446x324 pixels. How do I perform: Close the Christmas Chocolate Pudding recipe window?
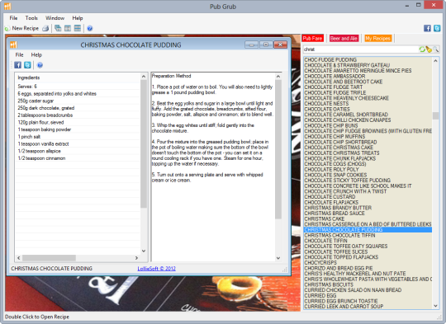280,45
